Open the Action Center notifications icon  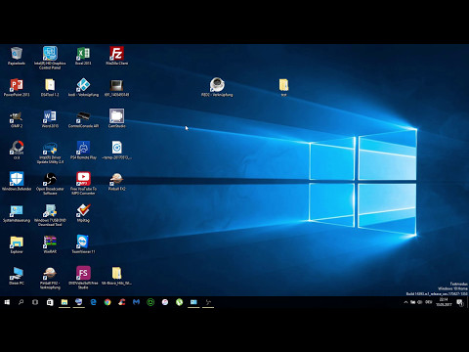pyautogui.click(x=459, y=302)
